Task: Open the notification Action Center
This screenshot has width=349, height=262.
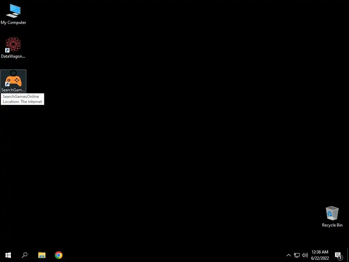Action: [338, 255]
